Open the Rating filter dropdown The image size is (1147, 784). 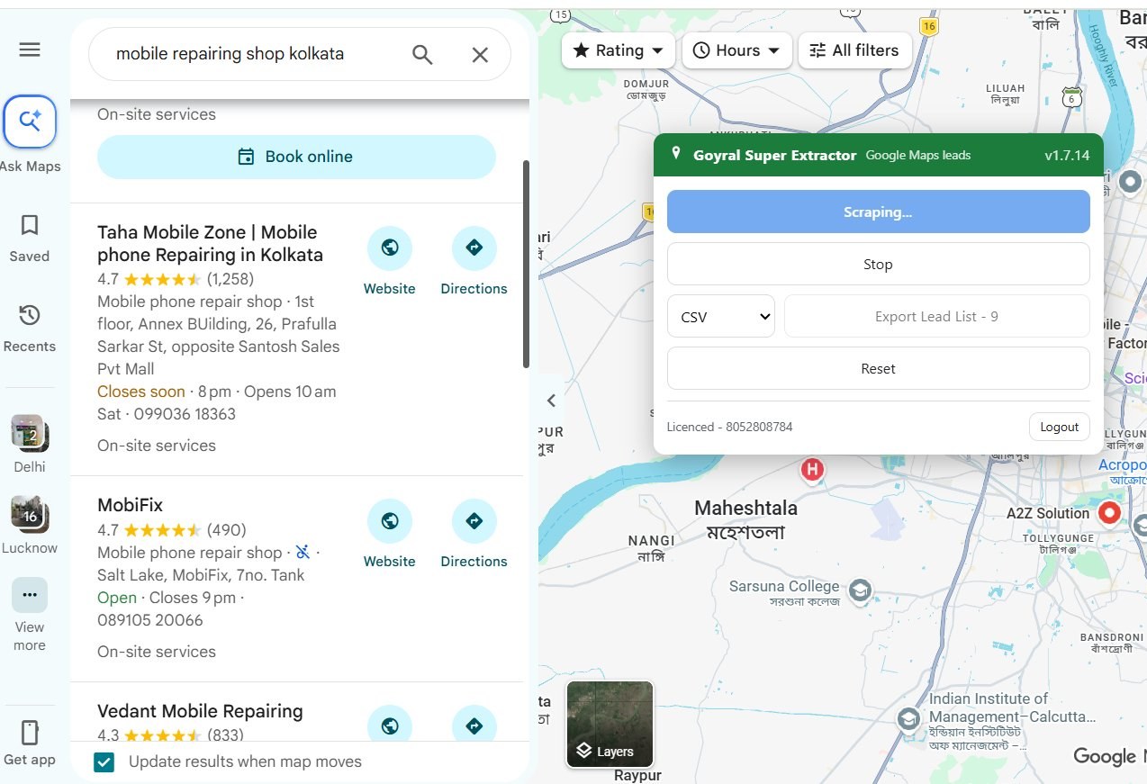point(619,50)
